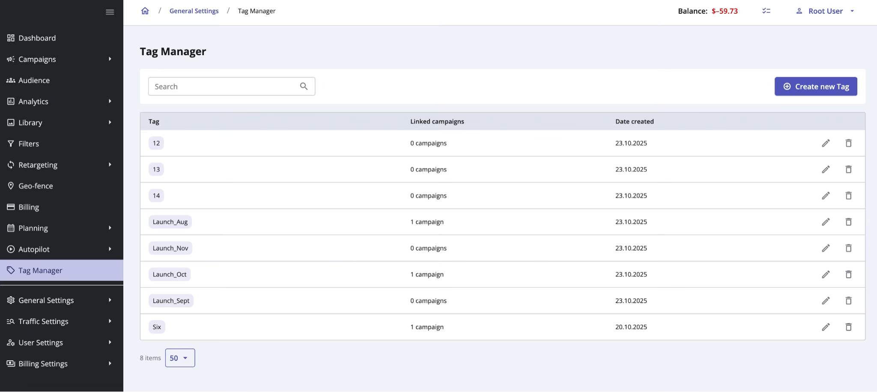The image size is (877, 392).
Task: Open the search magnifier in the search box
Action: [x=304, y=86]
